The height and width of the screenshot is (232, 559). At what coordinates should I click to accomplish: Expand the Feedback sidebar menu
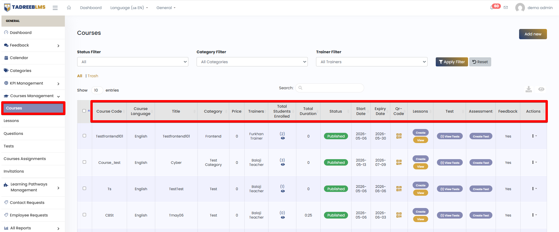32,45
